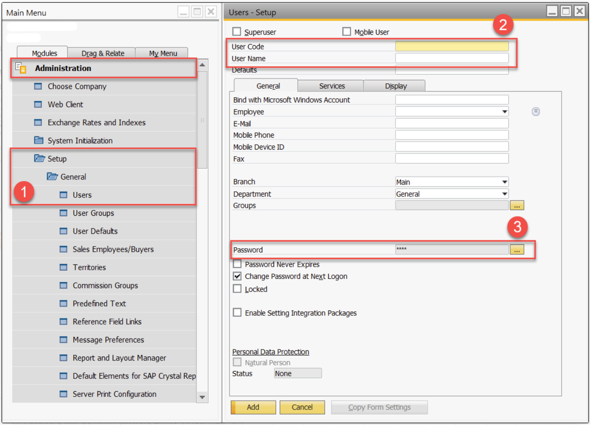
Task: Open the Status dropdown showing None
Action: tap(298, 373)
